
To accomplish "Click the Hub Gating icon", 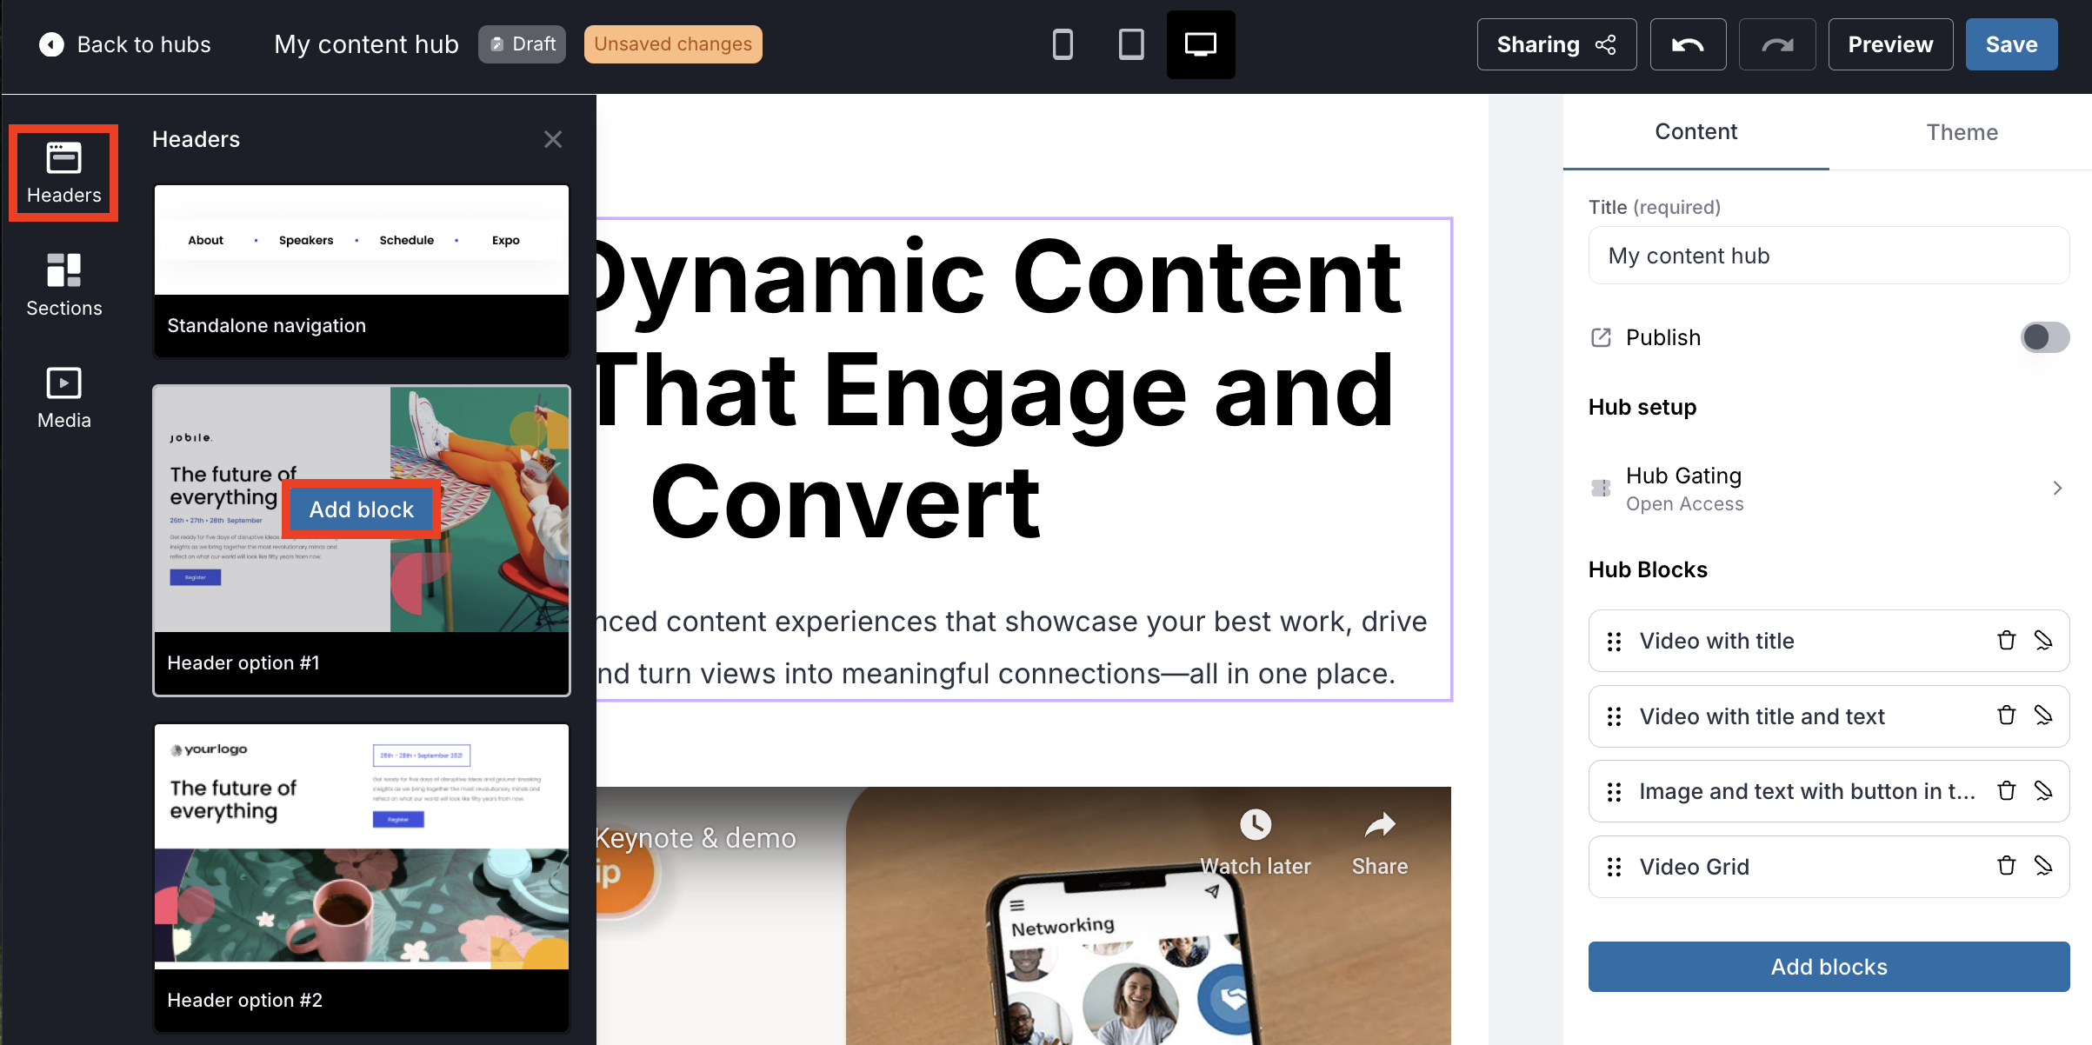I will point(1601,488).
